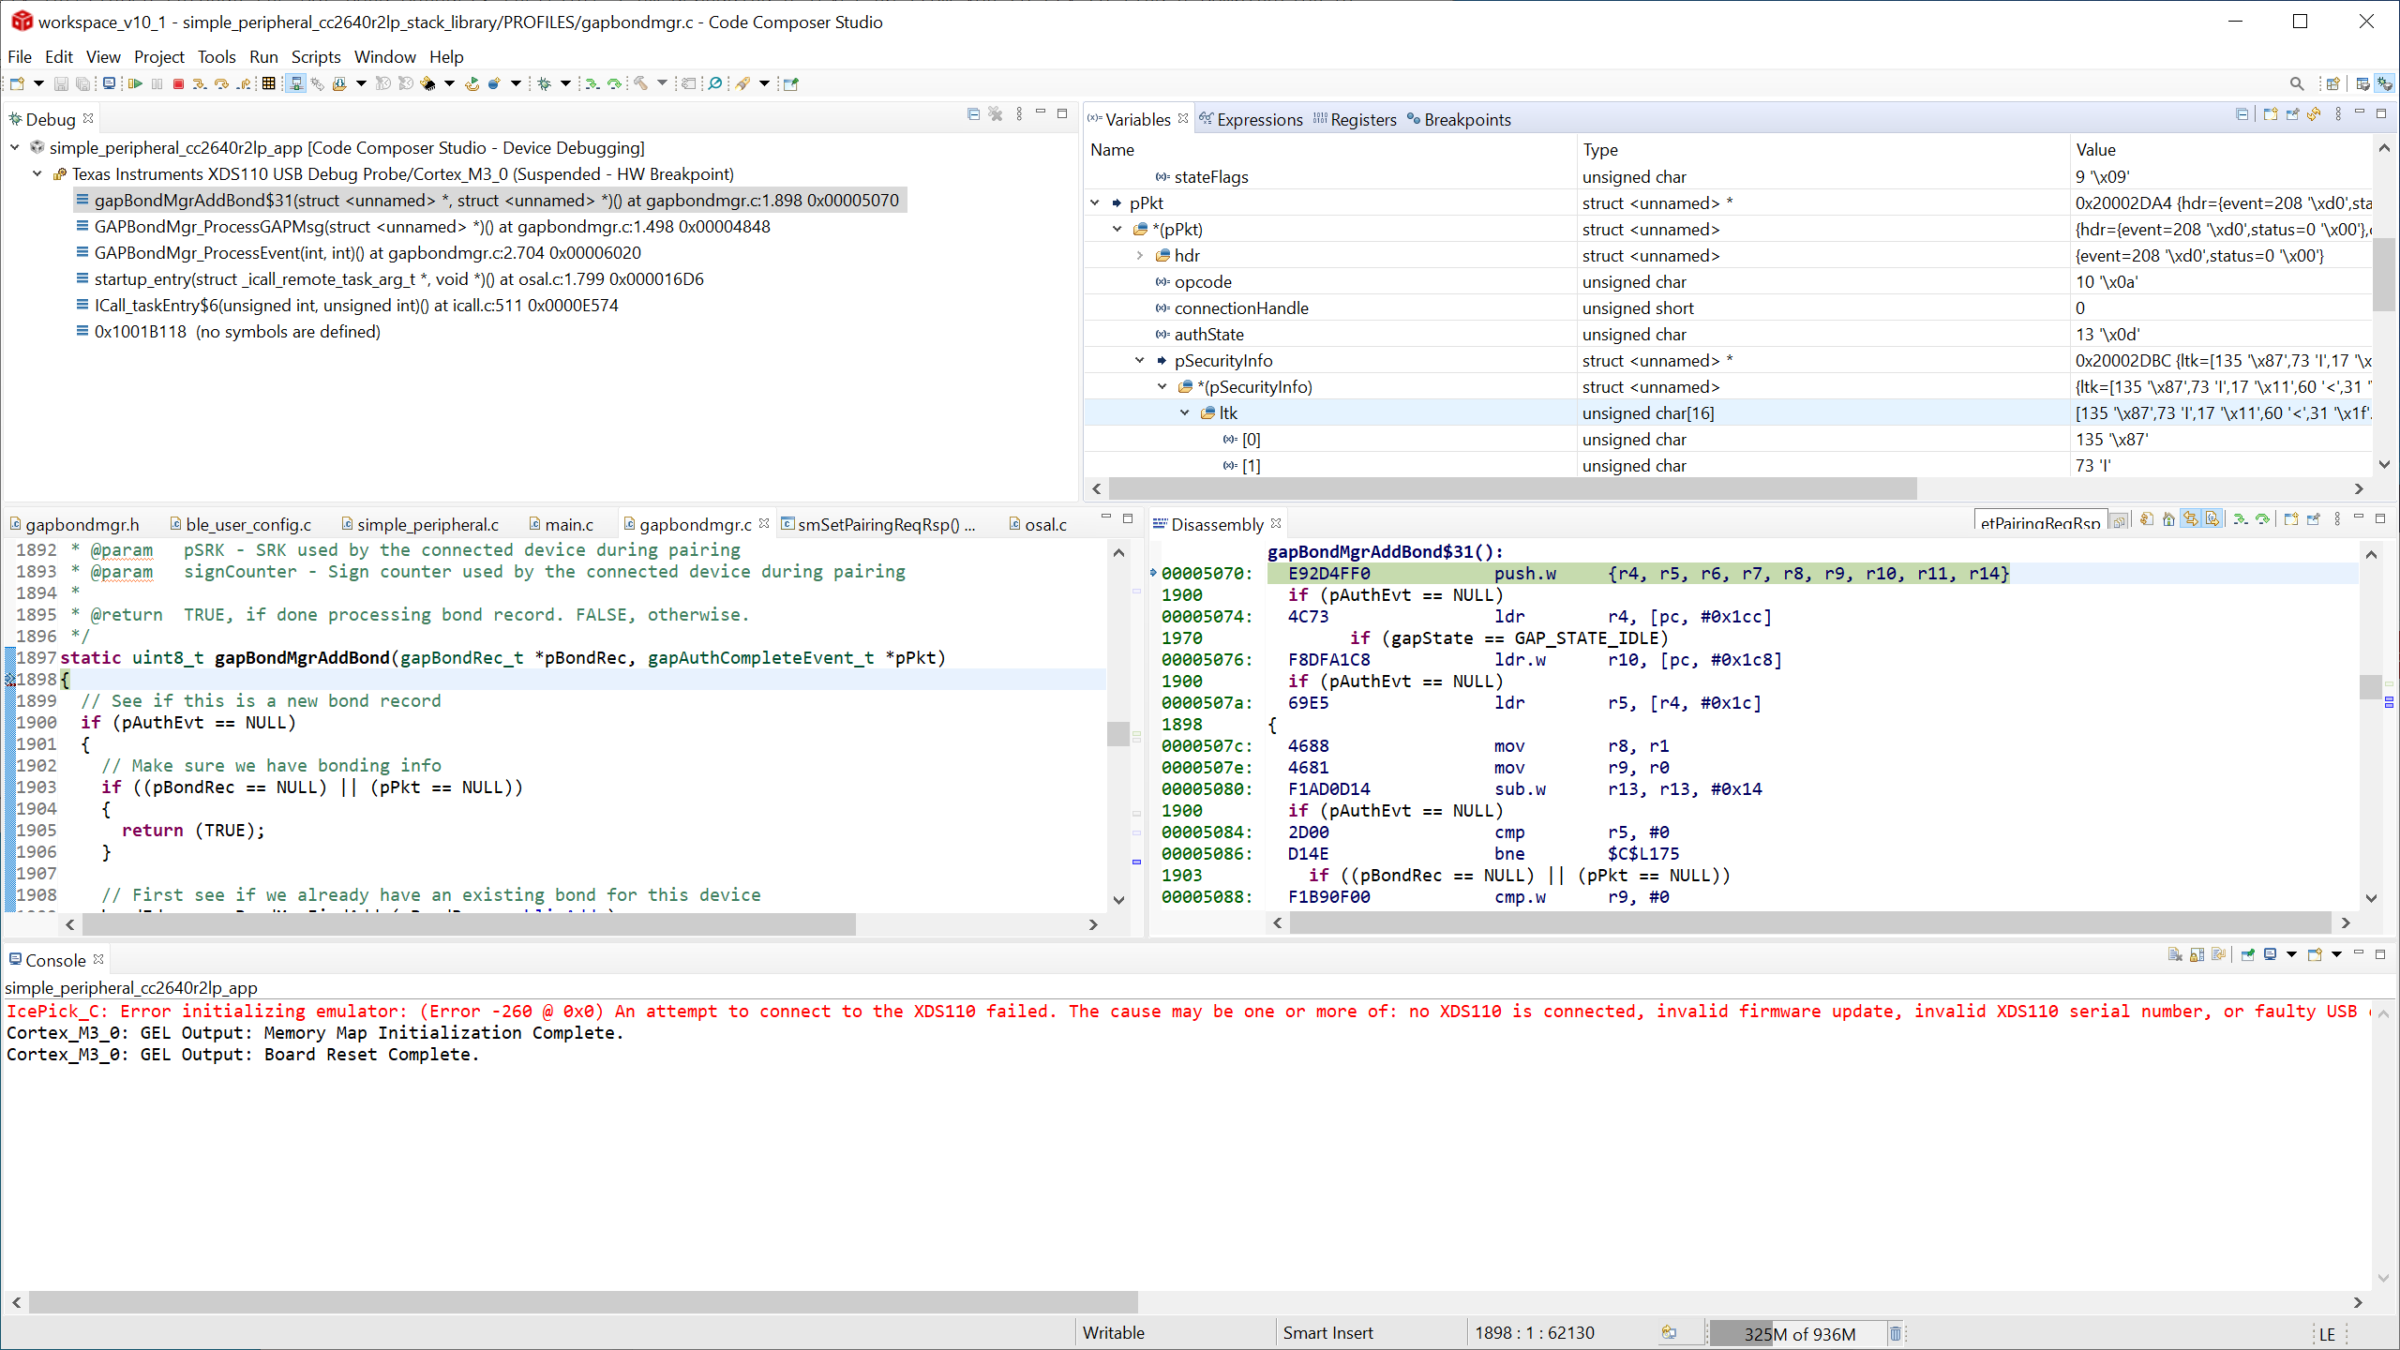This screenshot has height=1350, width=2400.
Task: Click the Resume debug button
Action: pyautogui.click(x=135, y=83)
